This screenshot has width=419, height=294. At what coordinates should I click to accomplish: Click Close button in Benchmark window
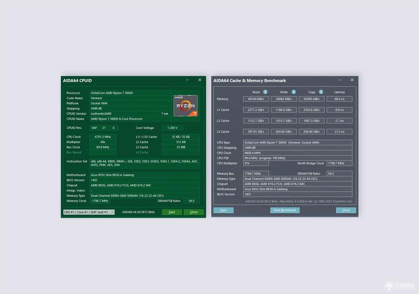[346, 210]
